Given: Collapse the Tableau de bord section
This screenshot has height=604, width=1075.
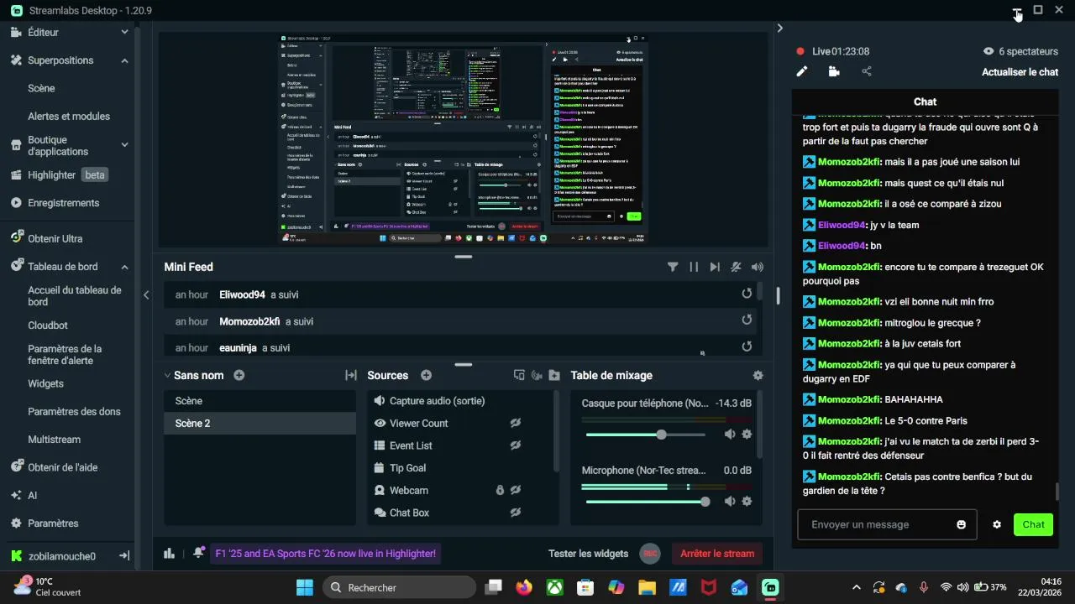Looking at the screenshot, I should coord(124,267).
